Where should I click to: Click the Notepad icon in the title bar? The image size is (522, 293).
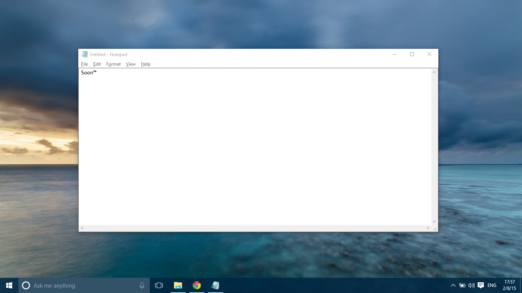[84, 54]
